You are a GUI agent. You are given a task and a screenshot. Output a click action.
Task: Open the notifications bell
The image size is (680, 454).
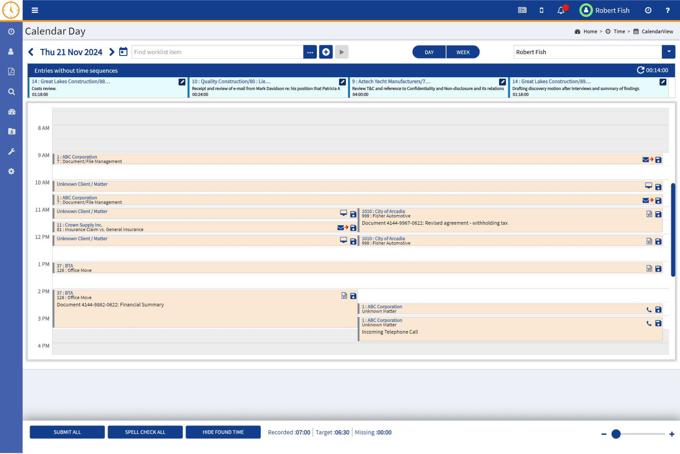tap(561, 10)
